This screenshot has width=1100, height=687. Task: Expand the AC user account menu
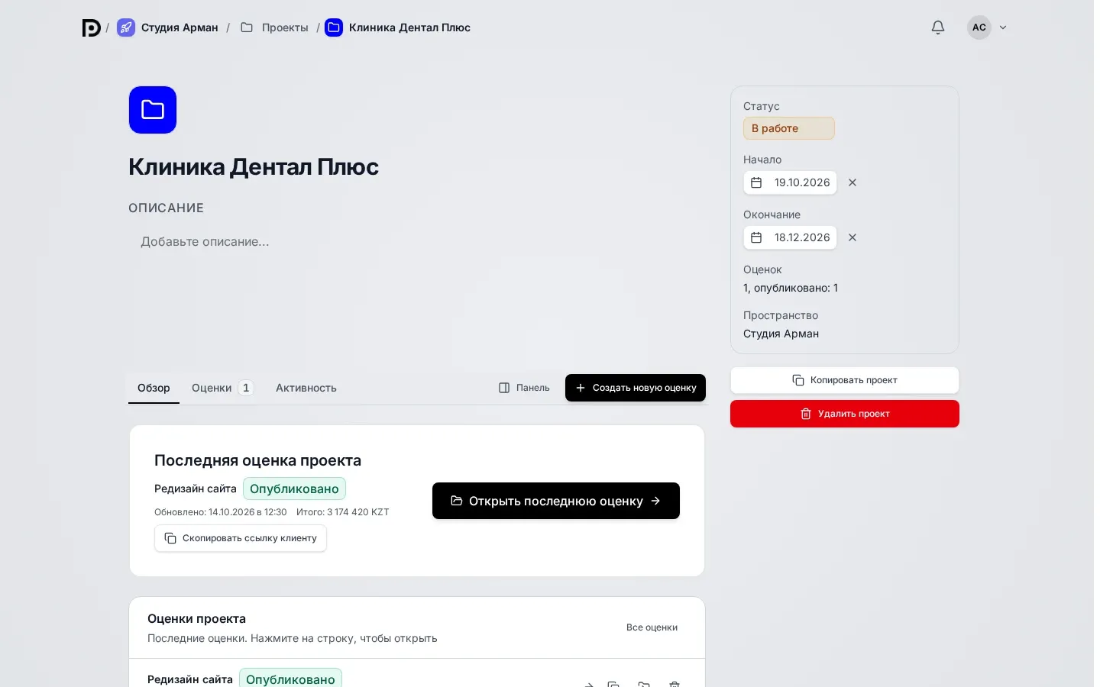[988, 27]
